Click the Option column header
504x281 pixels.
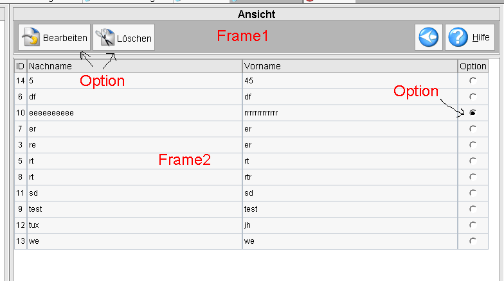coord(473,66)
